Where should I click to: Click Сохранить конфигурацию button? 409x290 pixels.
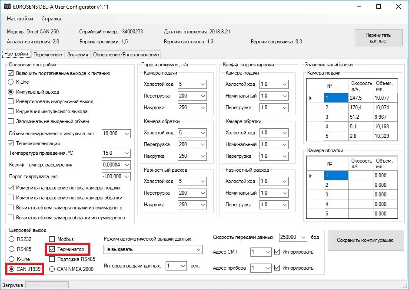tap(366, 240)
